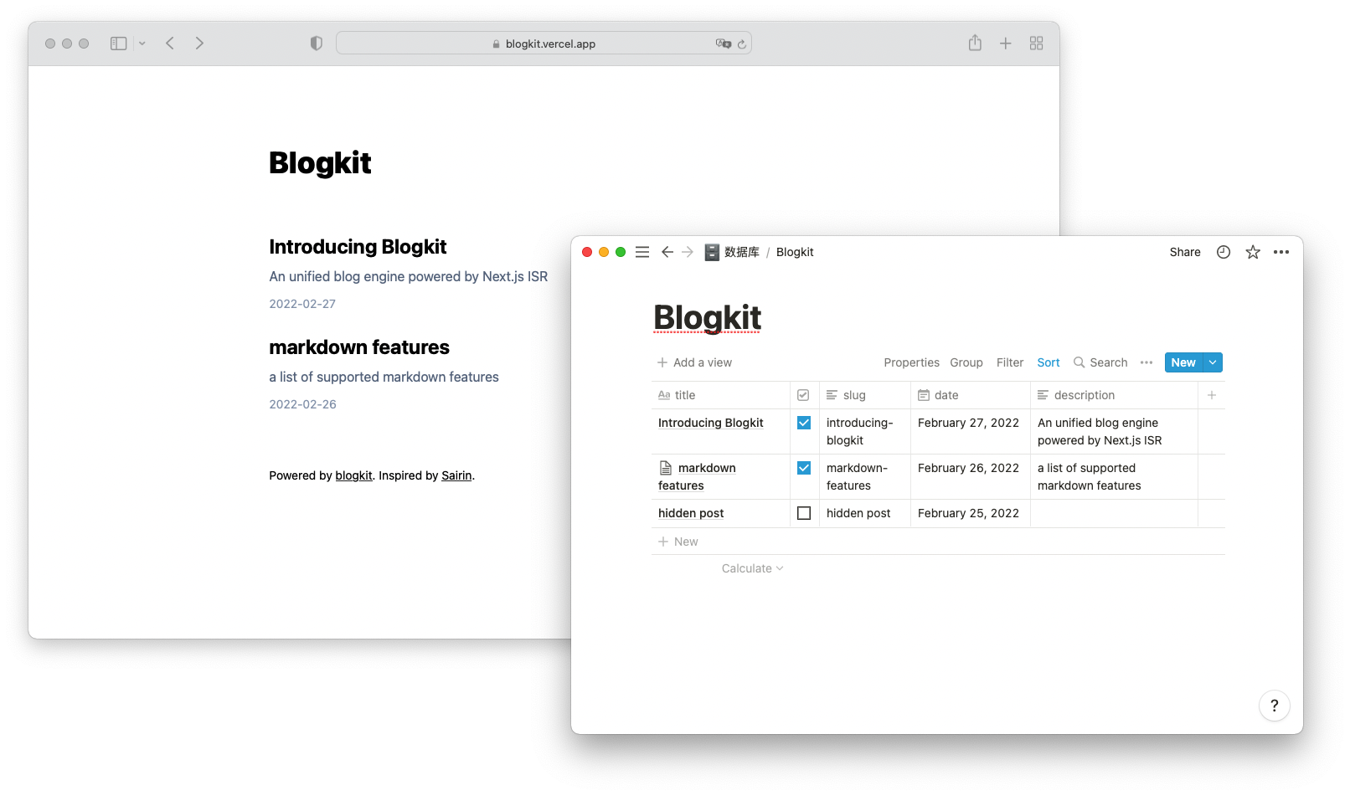Click Blogkit database title in Notion
Image resolution: width=1350 pixels, height=796 pixels.
(707, 318)
